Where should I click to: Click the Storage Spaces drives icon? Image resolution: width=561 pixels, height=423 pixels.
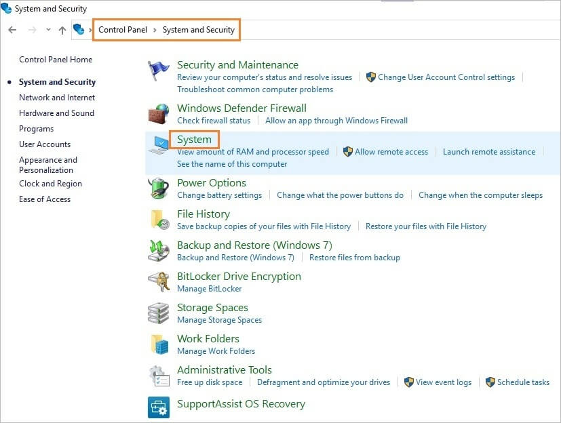(159, 313)
